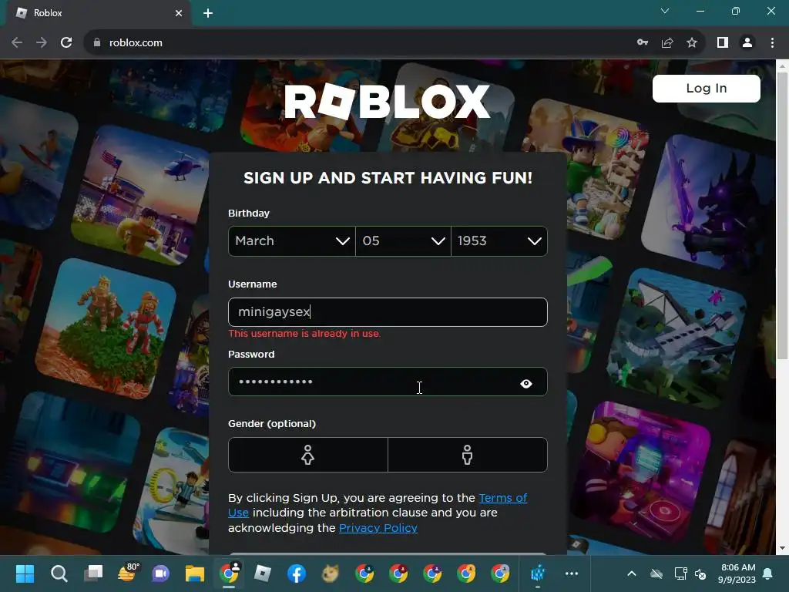Open notifications bell icon
The height and width of the screenshot is (592, 789).
click(x=768, y=573)
